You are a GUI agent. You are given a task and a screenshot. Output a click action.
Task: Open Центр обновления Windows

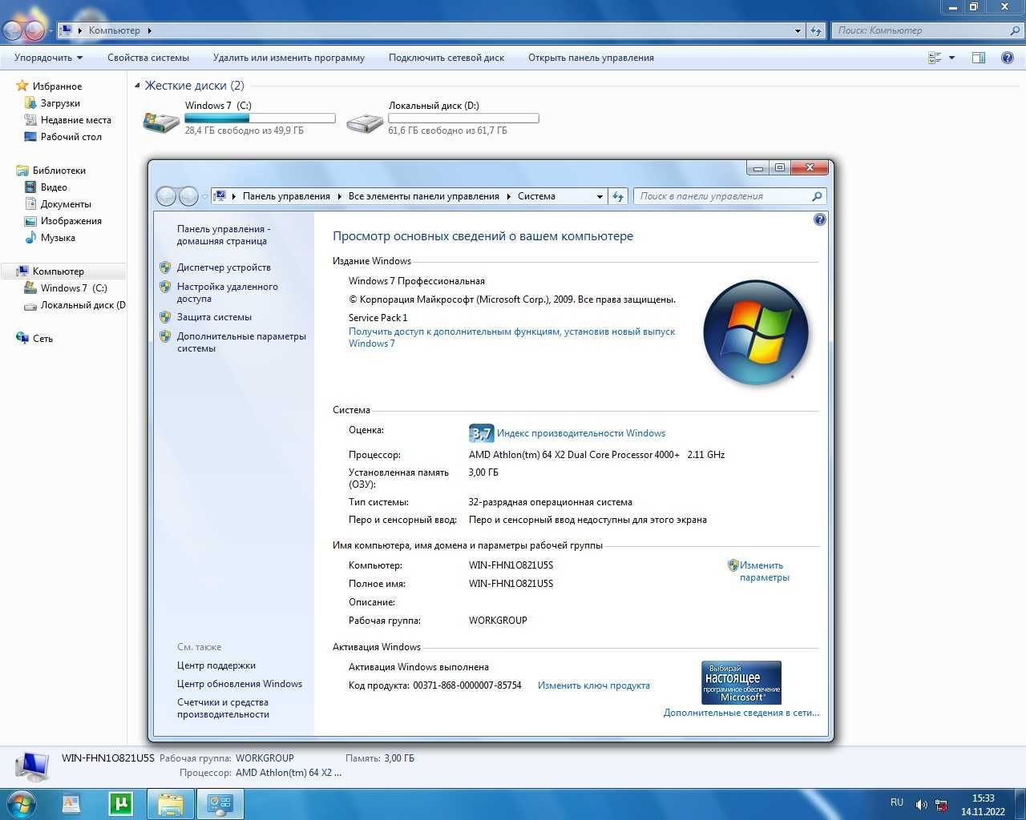[240, 684]
